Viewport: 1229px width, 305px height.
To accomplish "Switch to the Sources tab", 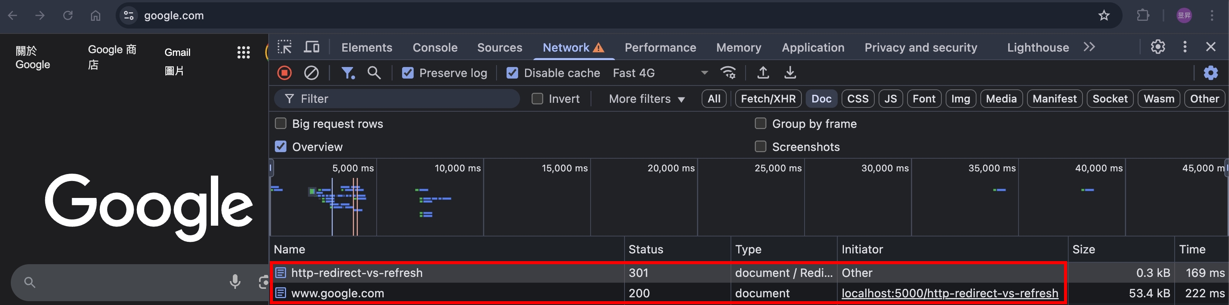I will click(x=500, y=47).
